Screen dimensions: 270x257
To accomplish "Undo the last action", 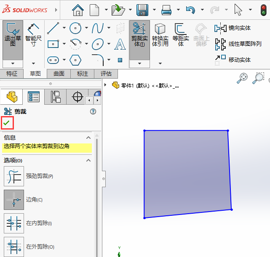I will pos(190,10).
